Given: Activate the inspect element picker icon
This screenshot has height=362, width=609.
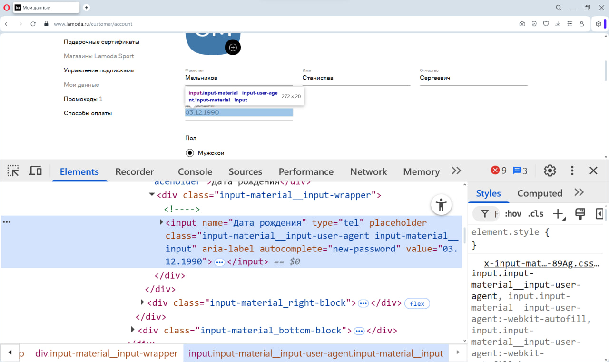Looking at the screenshot, I should (13, 171).
